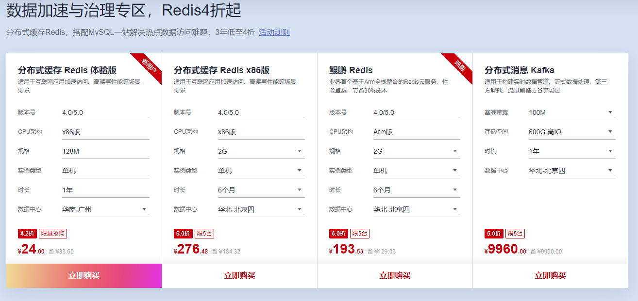The height and width of the screenshot is (301, 638).
Task: Click the 鲲鹏 Redis card title
Action: click(351, 70)
